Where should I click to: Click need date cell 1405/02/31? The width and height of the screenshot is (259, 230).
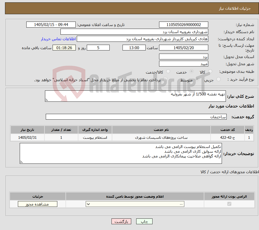click(27, 137)
